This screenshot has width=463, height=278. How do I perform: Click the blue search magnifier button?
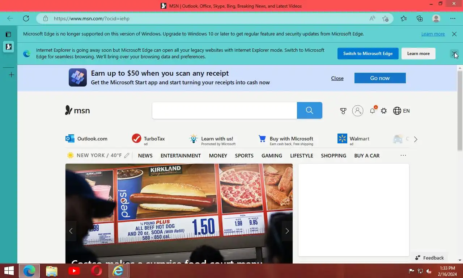click(x=310, y=110)
